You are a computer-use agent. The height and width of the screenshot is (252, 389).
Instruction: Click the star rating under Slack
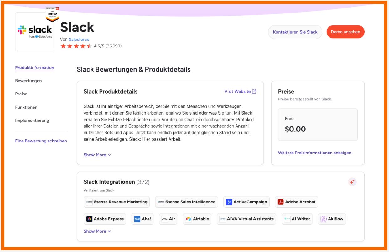click(x=76, y=46)
